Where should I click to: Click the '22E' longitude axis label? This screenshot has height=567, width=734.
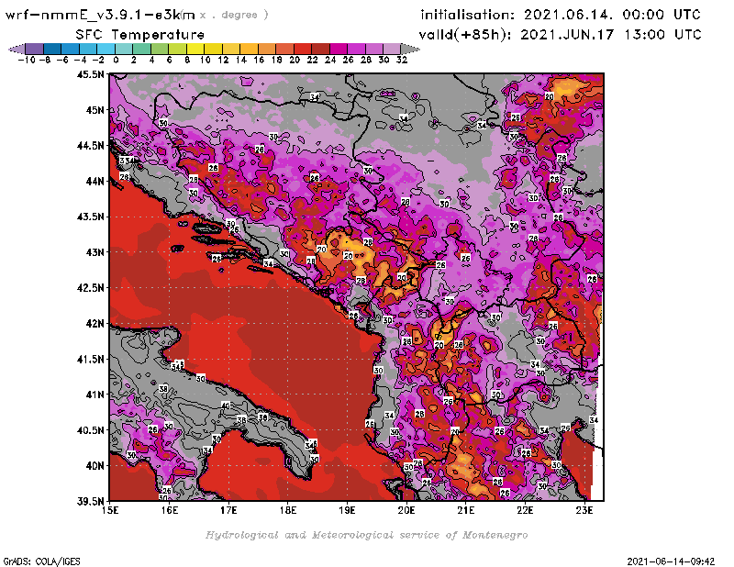[525, 510]
